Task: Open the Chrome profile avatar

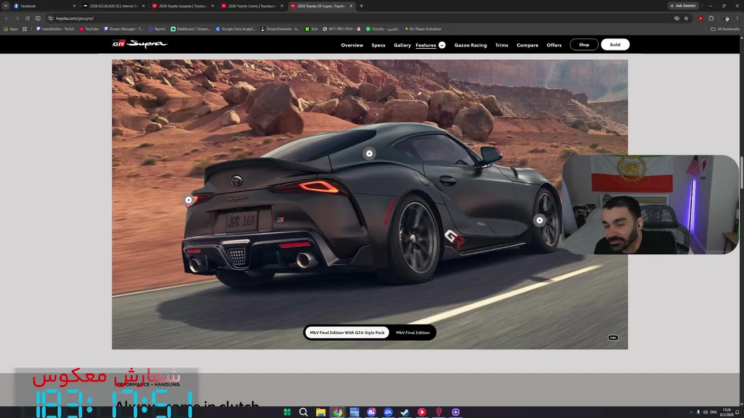Action: pyautogui.click(x=727, y=18)
